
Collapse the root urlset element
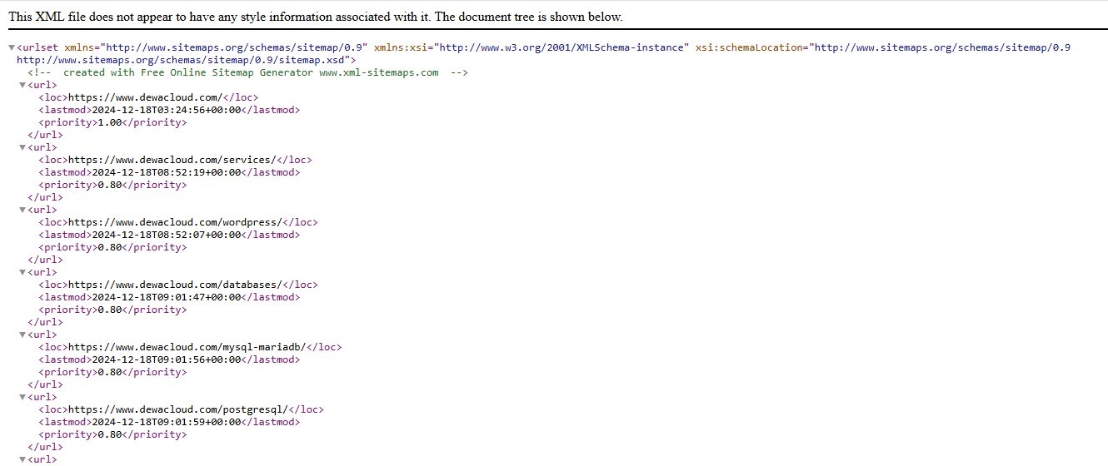click(x=12, y=47)
